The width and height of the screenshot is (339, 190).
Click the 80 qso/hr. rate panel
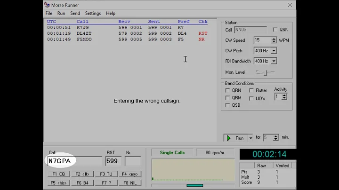coord(215,153)
